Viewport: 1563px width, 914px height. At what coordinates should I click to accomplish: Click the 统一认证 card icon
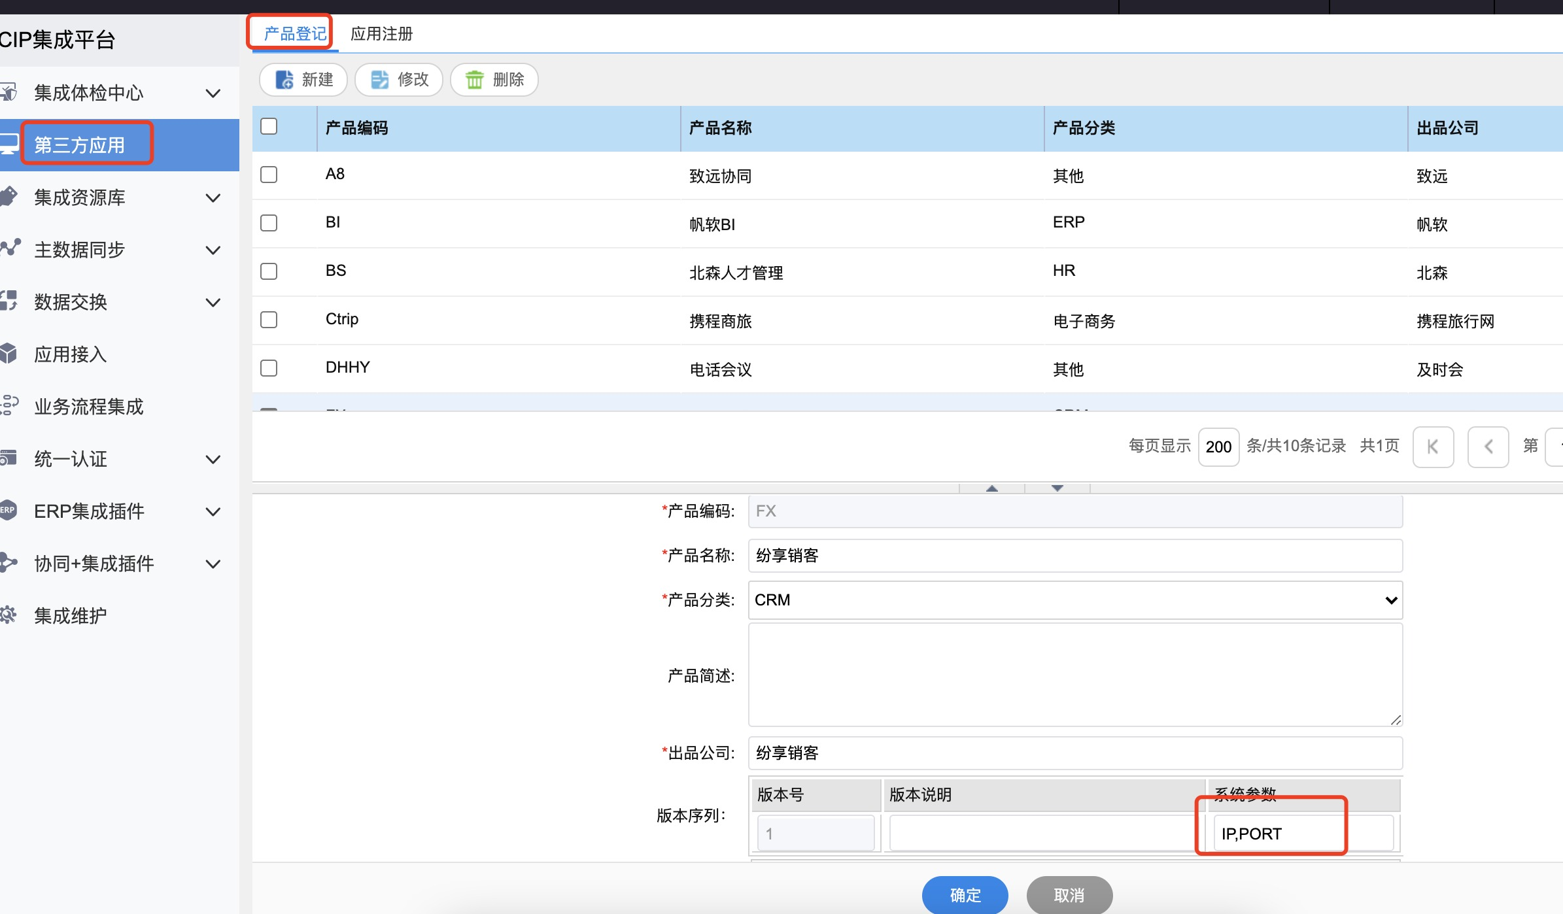point(9,458)
